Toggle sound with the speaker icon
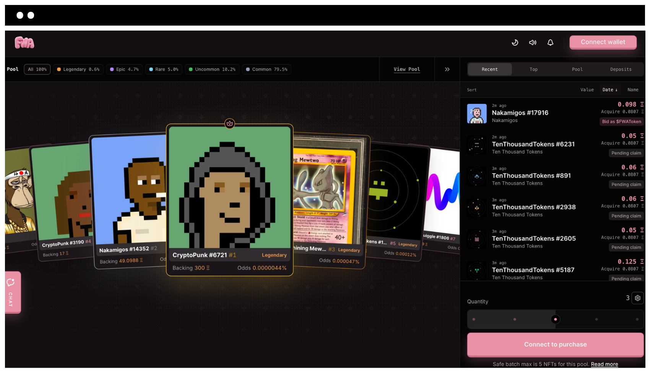The width and height of the screenshot is (650, 371). tap(533, 42)
